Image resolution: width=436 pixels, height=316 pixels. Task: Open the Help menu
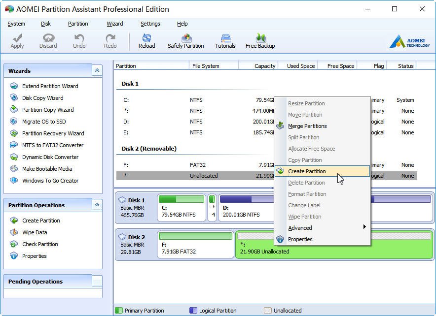pos(182,24)
